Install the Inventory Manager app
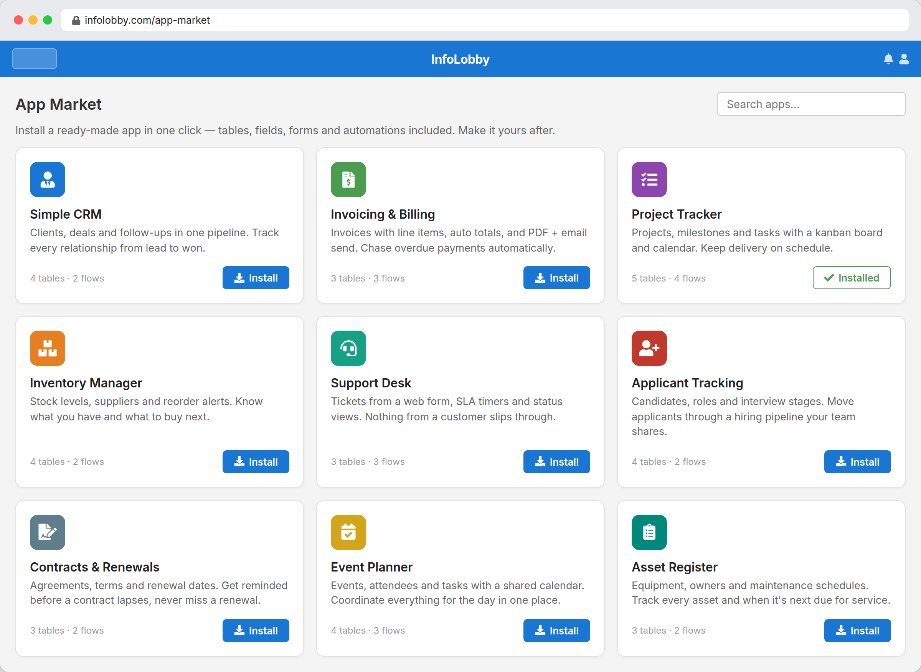 click(x=256, y=462)
